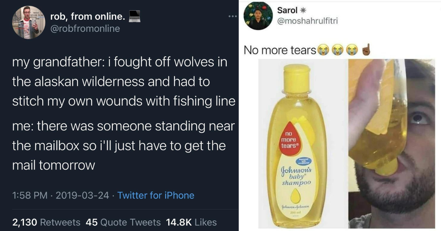This screenshot has width=441, height=231.
Task: Click the No more tears caption text
Action: pyautogui.click(x=280, y=50)
